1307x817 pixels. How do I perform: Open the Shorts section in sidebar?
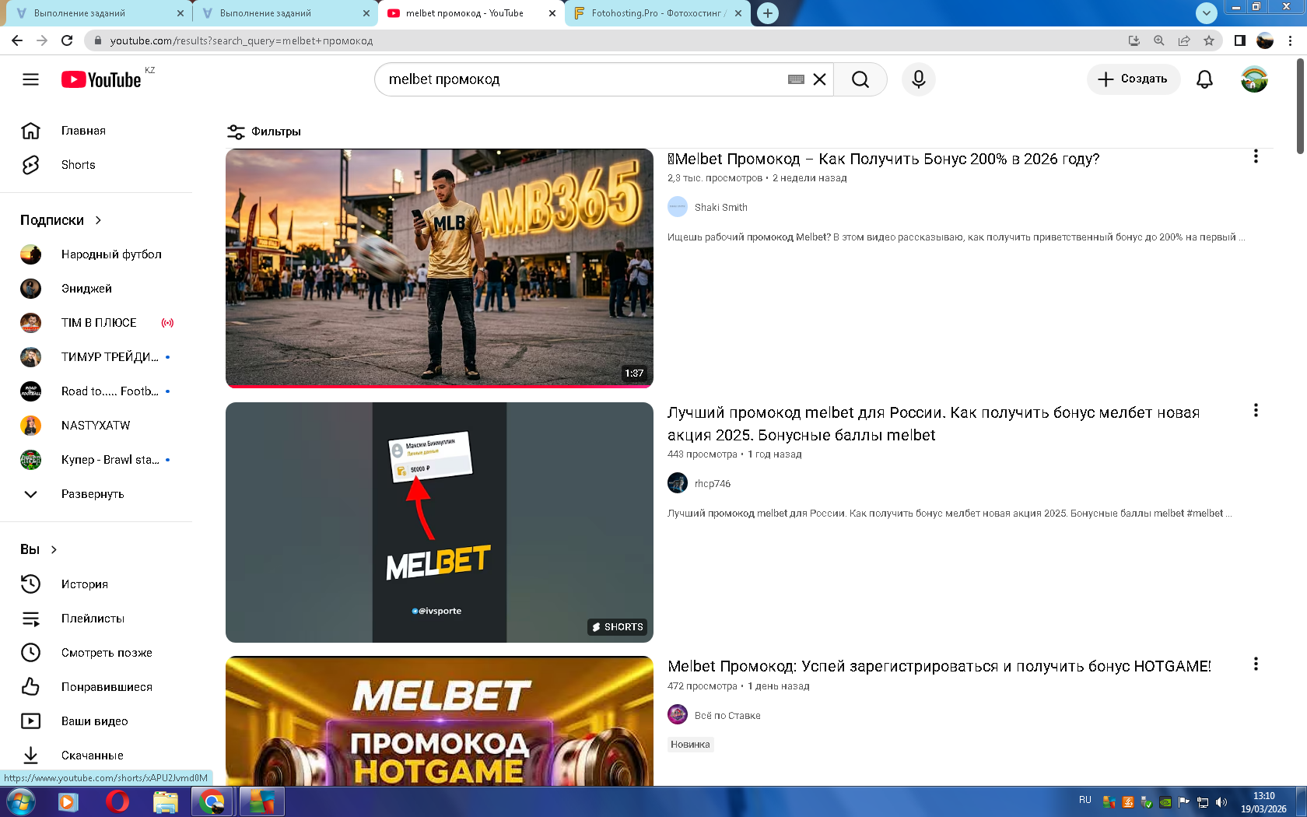point(78,165)
